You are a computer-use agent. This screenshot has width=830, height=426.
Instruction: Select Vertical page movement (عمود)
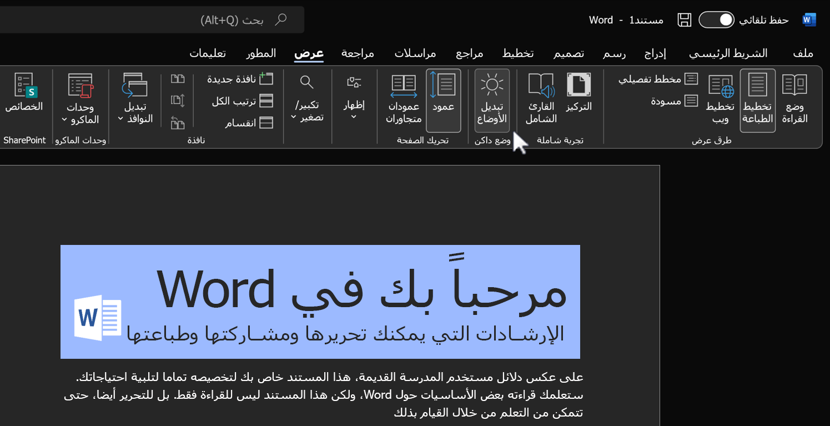point(444,100)
